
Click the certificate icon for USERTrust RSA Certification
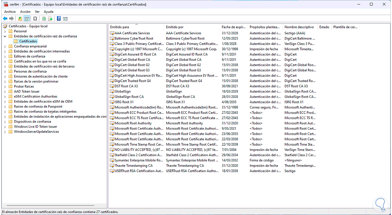(x=112, y=171)
